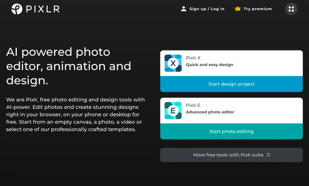Click Advanced photo editor text
The height and width of the screenshot is (186, 309).
(210, 112)
